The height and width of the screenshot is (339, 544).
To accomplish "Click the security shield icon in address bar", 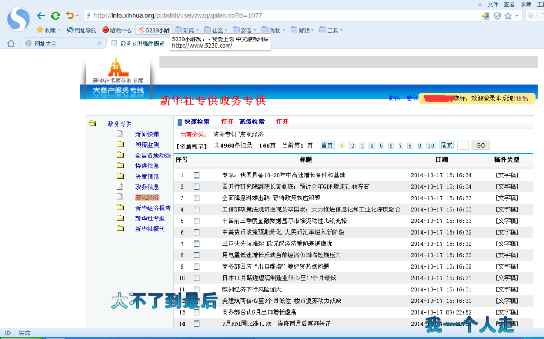I will pyautogui.click(x=497, y=15).
